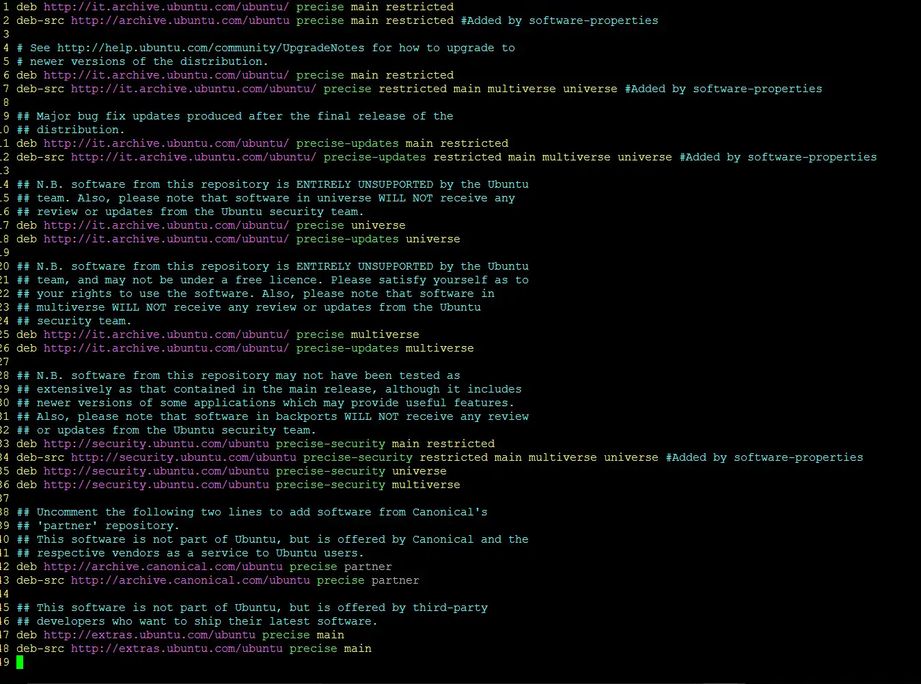The width and height of the screenshot is (921, 684).
Task: Click "#Added by software-properties" on the precise-security deb-src line
Action: tap(765, 457)
